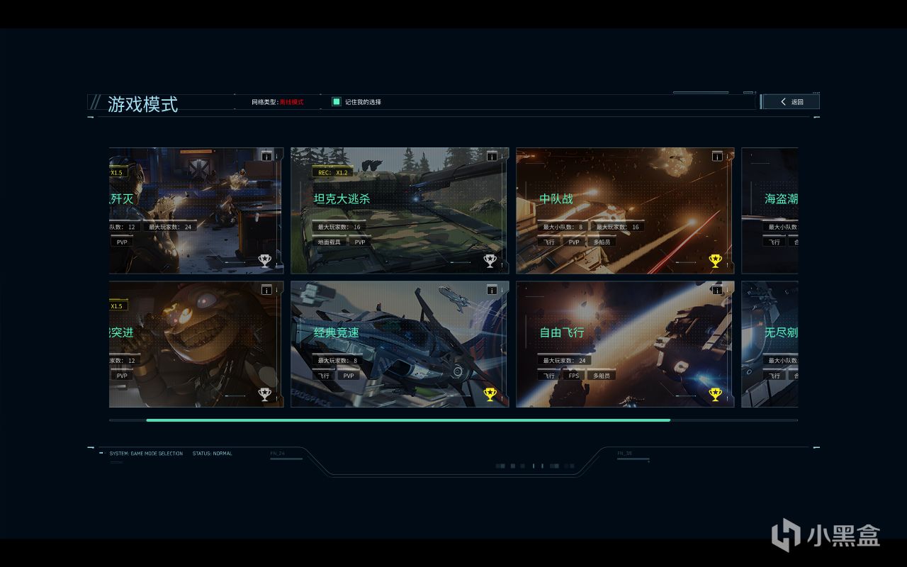Select the partly visible 海盗潮 mode card
Viewport: 907px width, 567px height.
[x=770, y=210]
